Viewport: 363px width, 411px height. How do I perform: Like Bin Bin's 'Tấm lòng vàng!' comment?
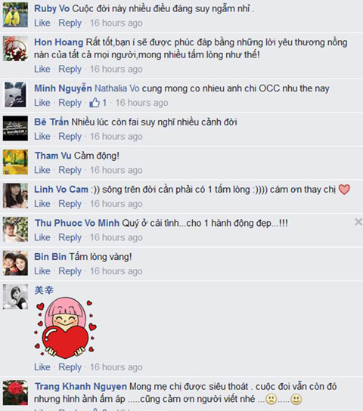[42, 271]
